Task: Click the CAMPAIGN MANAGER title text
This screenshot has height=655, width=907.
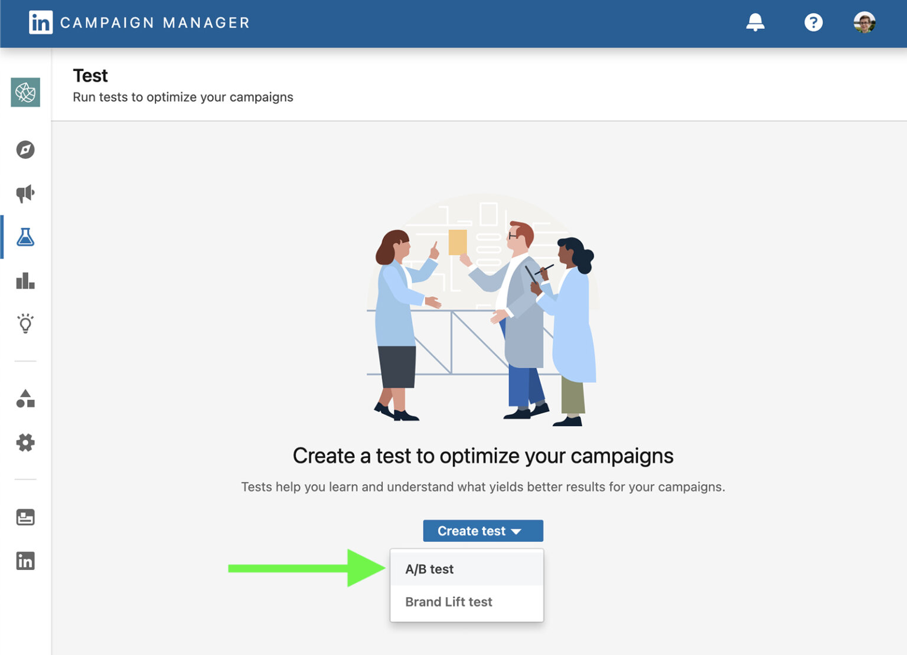Action: (x=155, y=23)
